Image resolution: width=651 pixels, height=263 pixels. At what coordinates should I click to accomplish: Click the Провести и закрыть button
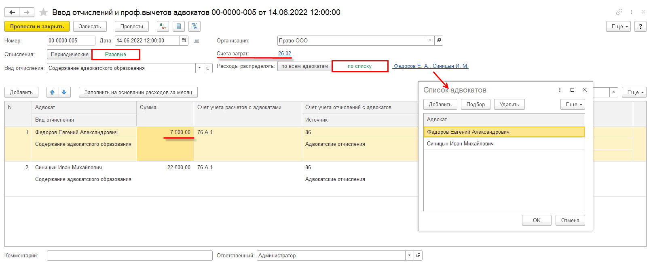click(37, 27)
